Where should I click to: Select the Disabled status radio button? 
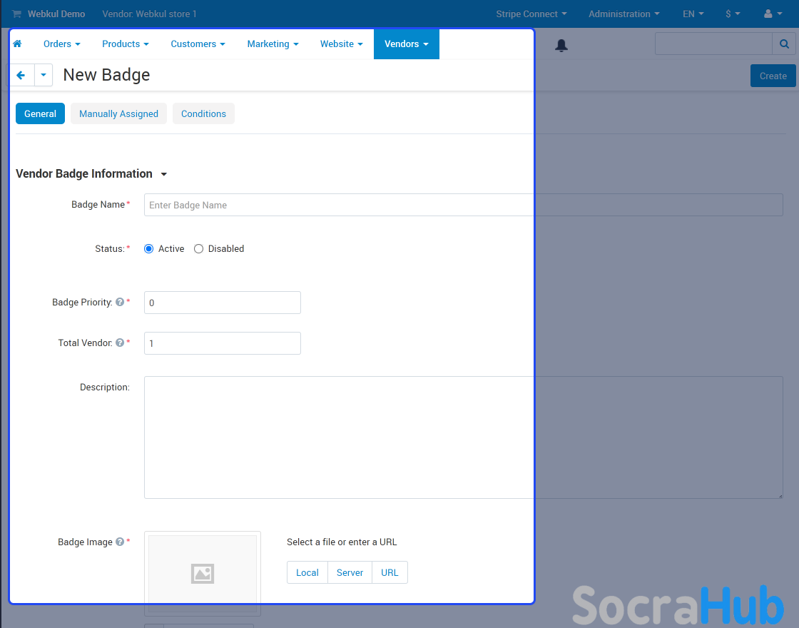tap(199, 249)
